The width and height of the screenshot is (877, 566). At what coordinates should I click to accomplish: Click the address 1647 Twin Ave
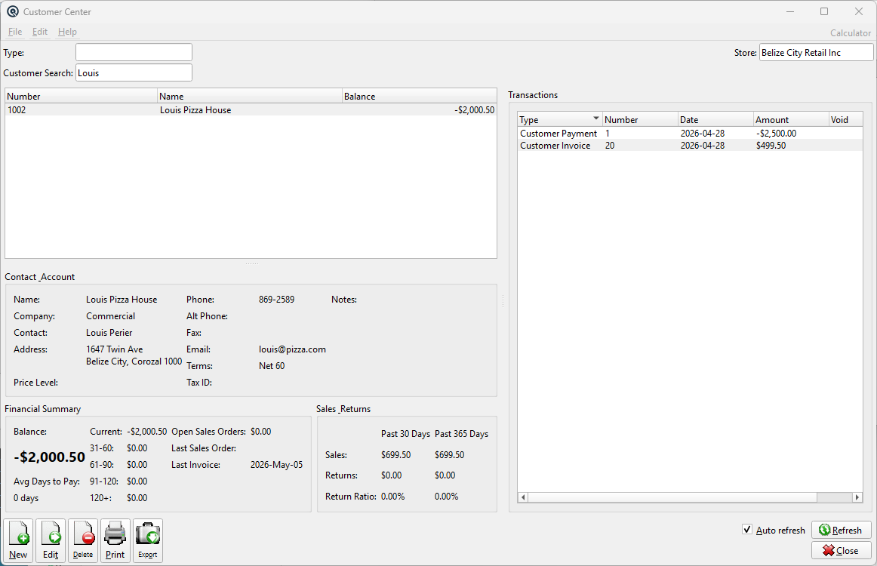tap(114, 349)
